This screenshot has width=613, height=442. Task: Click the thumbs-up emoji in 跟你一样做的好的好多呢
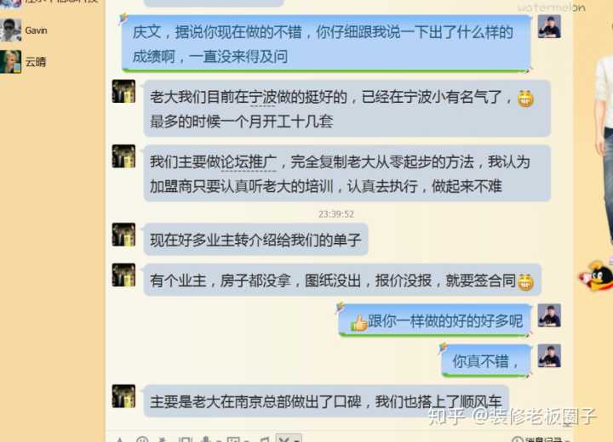pyautogui.click(x=358, y=323)
